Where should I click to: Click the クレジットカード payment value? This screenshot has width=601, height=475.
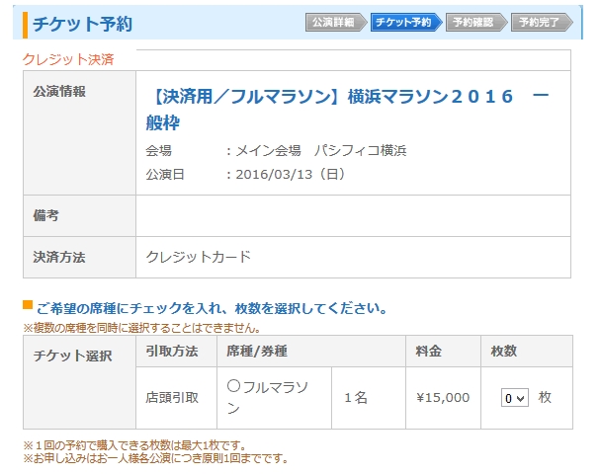199,257
